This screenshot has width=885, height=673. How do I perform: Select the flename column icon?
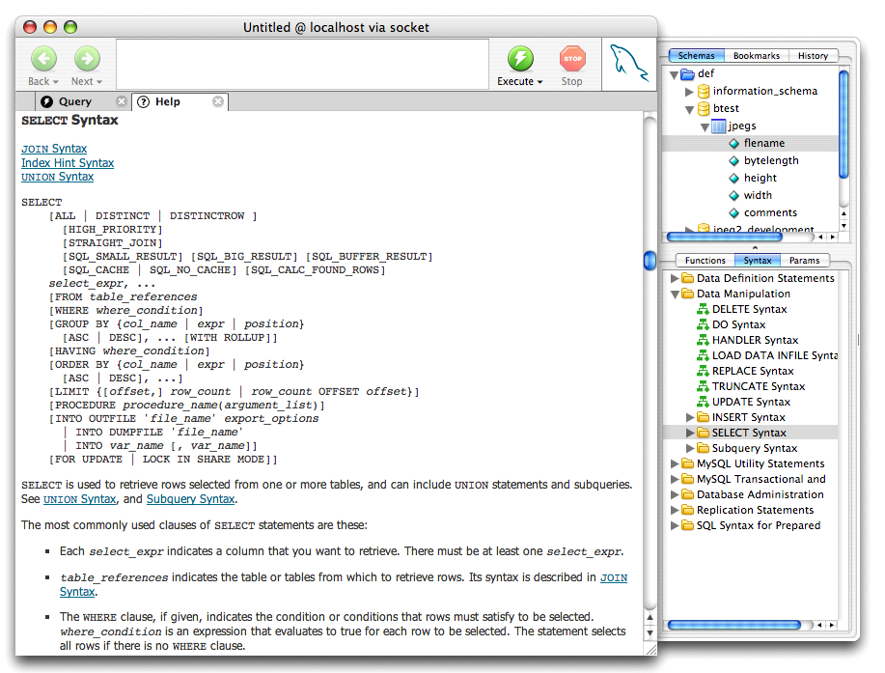pyautogui.click(x=733, y=144)
